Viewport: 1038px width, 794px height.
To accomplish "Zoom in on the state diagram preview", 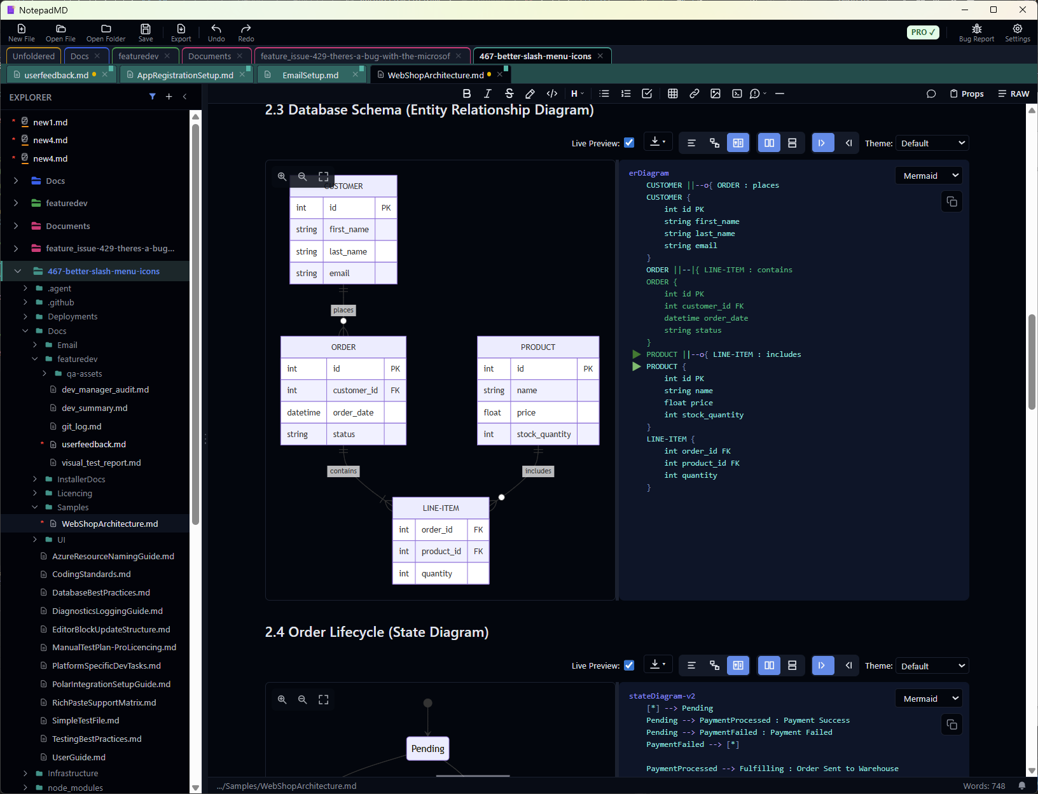I will point(282,699).
